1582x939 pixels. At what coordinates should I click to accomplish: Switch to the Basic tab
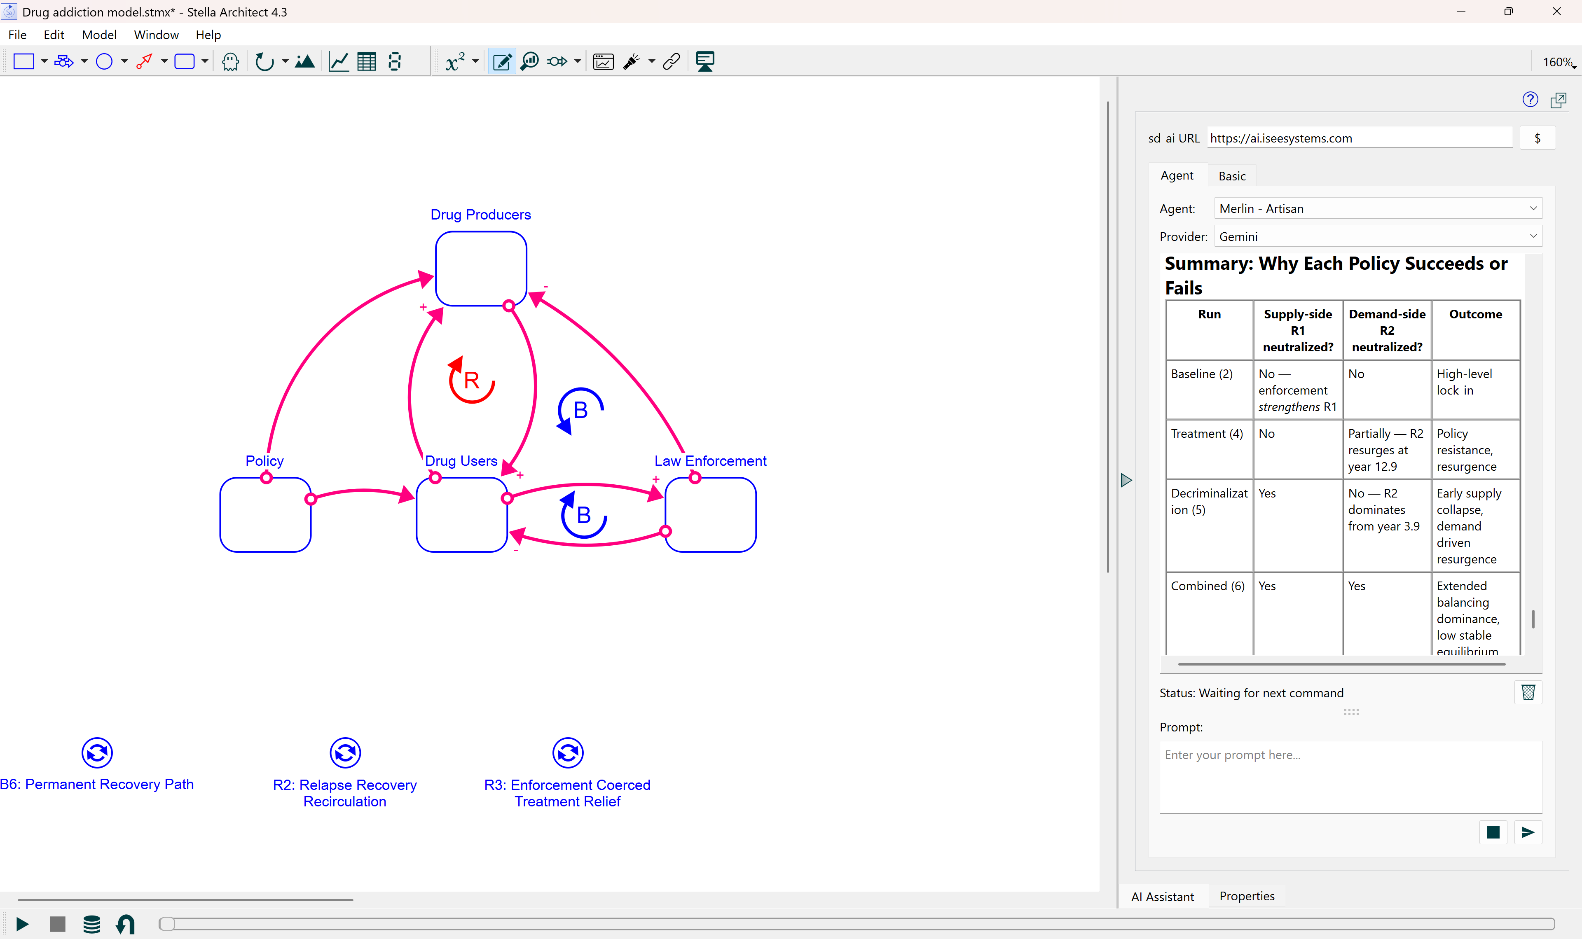(x=1232, y=176)
